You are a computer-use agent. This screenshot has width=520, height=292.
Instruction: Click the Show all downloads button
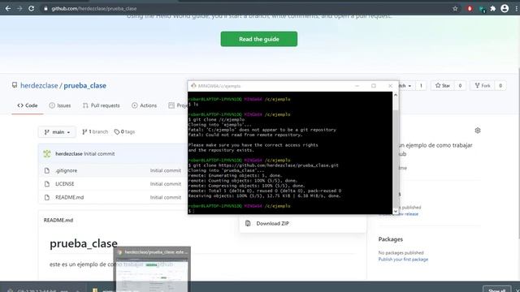click(x=496, y=290)
